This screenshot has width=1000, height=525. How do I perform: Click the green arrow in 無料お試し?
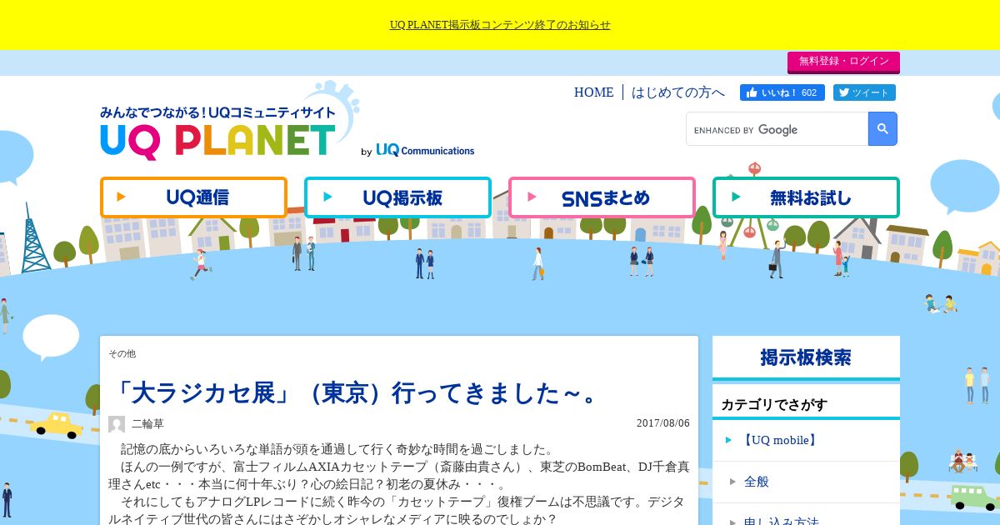736,197
